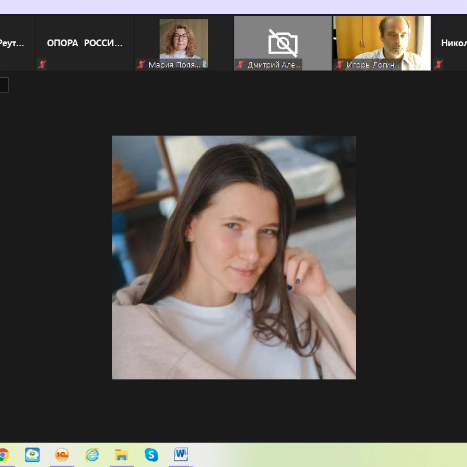467x467 pixels.
Task: Click the Дмитрий Але name label
Action: point(274,65)
